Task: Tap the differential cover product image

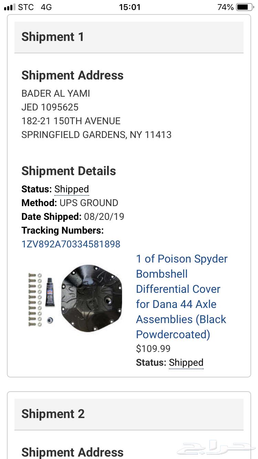Action: point(76,298)
